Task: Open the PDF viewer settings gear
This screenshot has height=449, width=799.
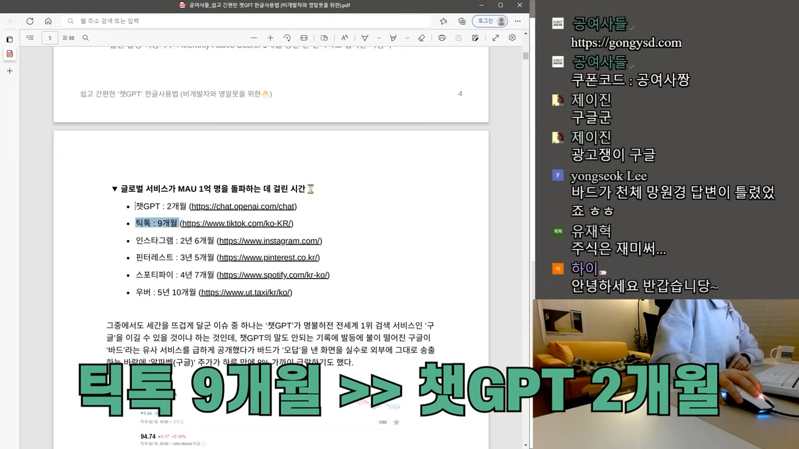Action: 512,37
